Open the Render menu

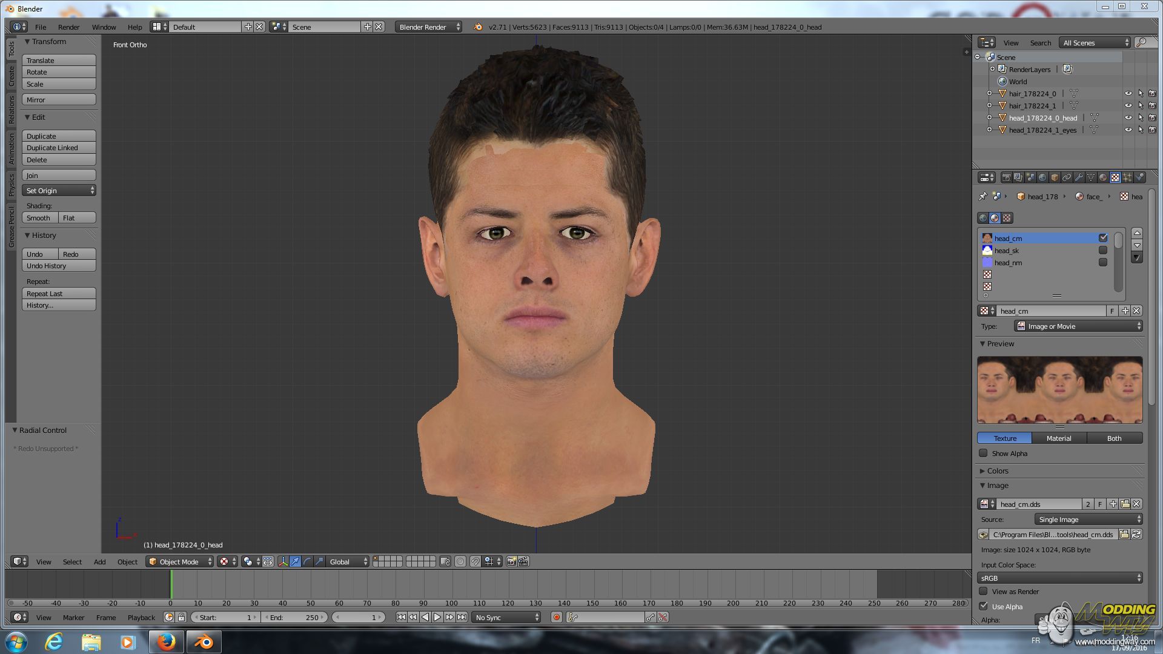click(68, 27)
